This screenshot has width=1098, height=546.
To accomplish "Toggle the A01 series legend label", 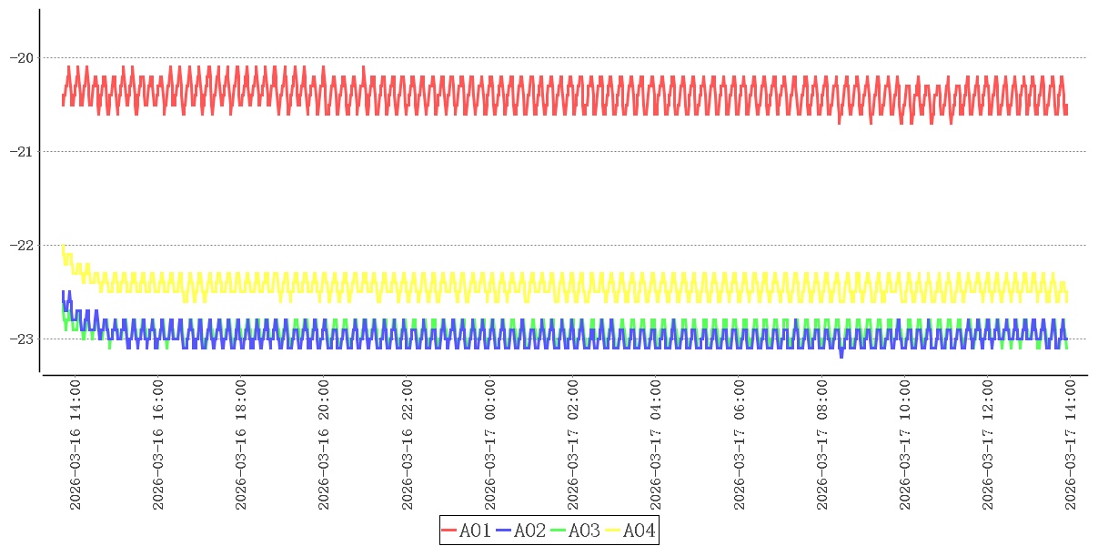I will pos(475,531).
